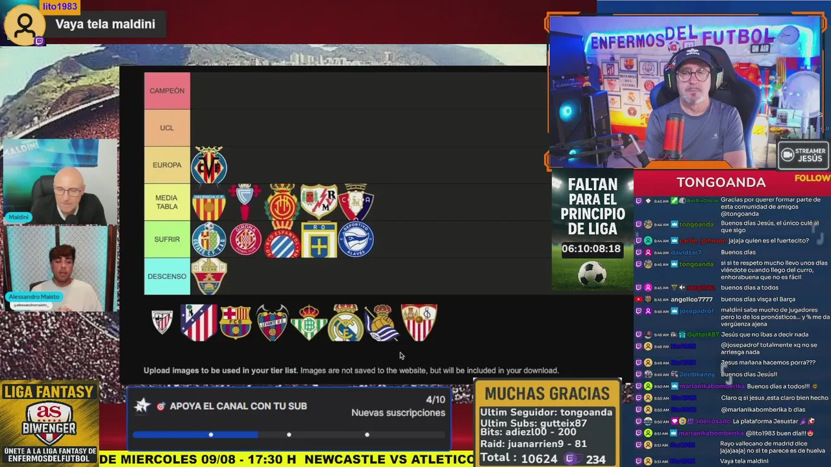Click the sub goal progress bar
Screen dimensions: 831x467
point(289,435)
